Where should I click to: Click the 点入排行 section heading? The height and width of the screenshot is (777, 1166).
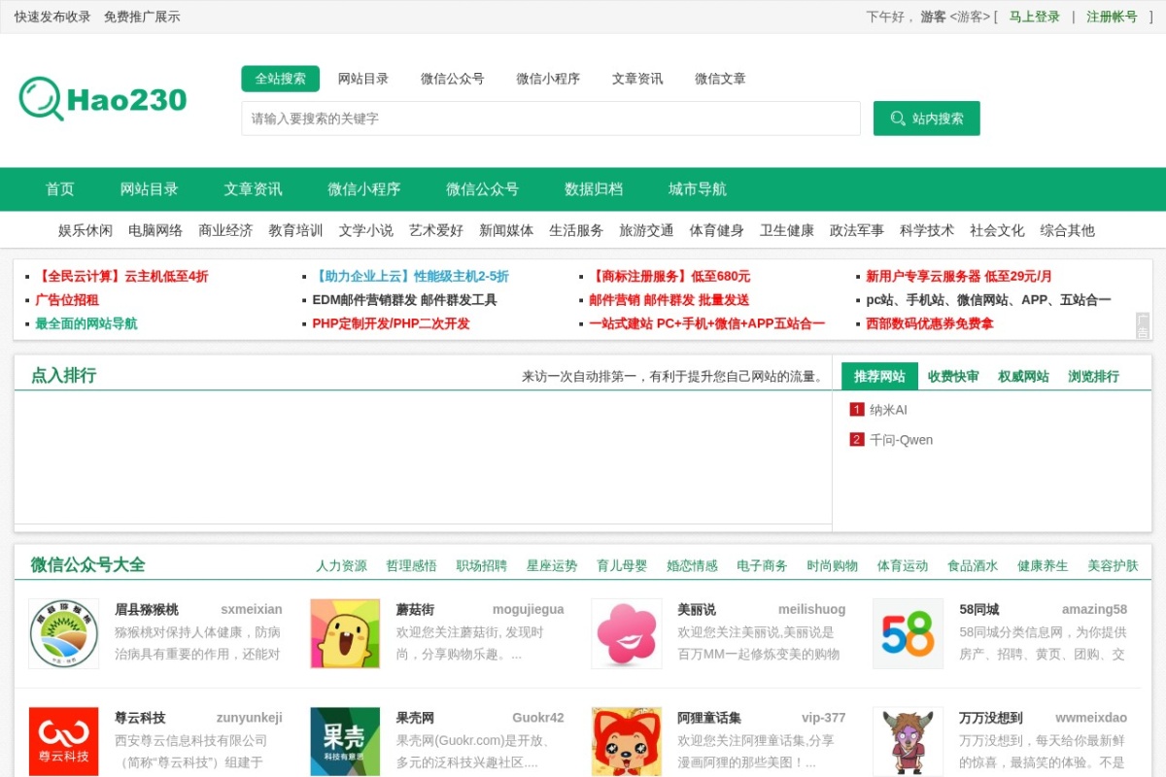tap(63, 375)
